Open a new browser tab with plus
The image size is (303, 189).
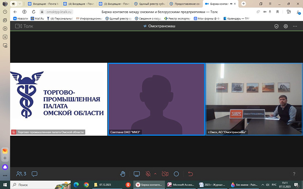point(244,4)
